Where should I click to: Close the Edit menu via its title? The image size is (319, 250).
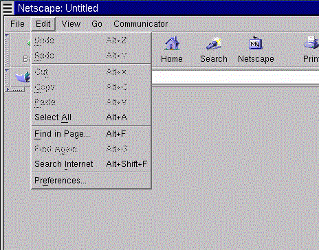(43, 24)
